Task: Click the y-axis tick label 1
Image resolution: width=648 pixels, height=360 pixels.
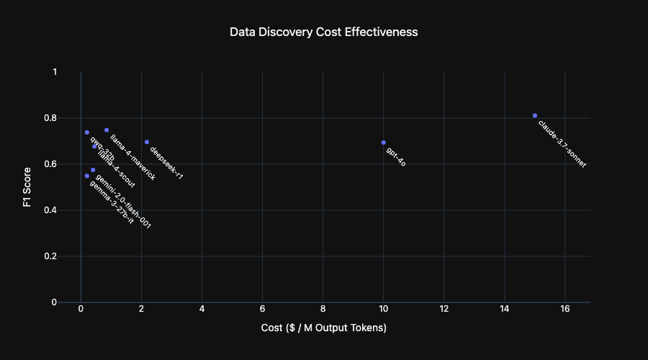Action: click(x=65, y=72)
